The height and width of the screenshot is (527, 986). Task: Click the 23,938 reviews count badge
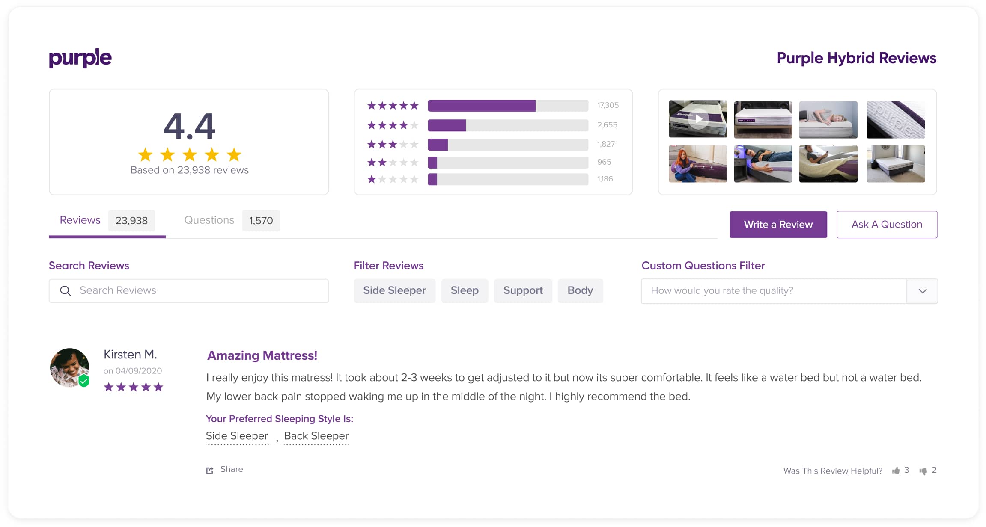click(131, 221)
